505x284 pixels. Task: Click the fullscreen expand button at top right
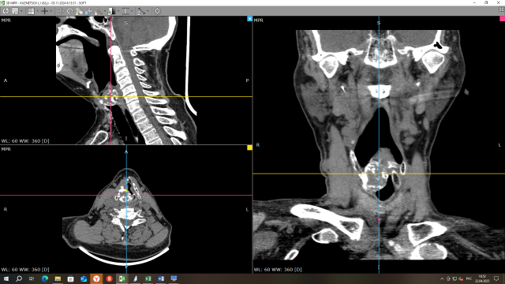(501, 10)
